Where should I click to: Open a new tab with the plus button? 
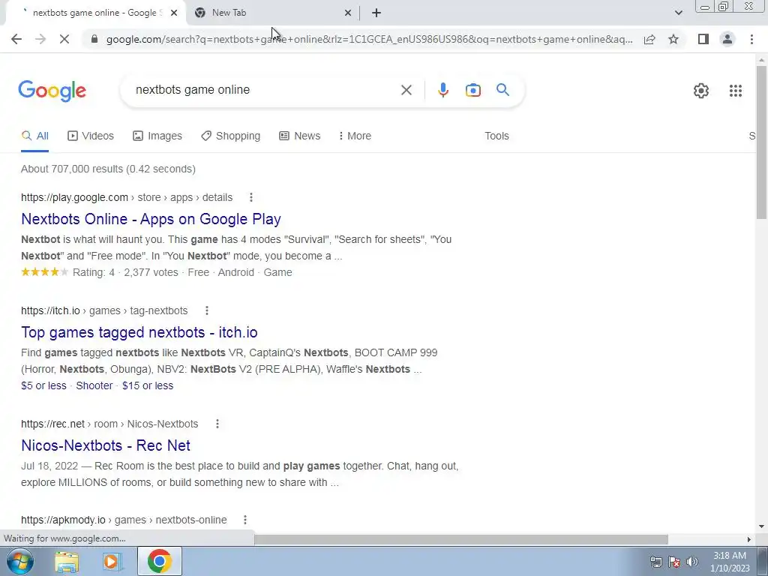tap(376, 13)
